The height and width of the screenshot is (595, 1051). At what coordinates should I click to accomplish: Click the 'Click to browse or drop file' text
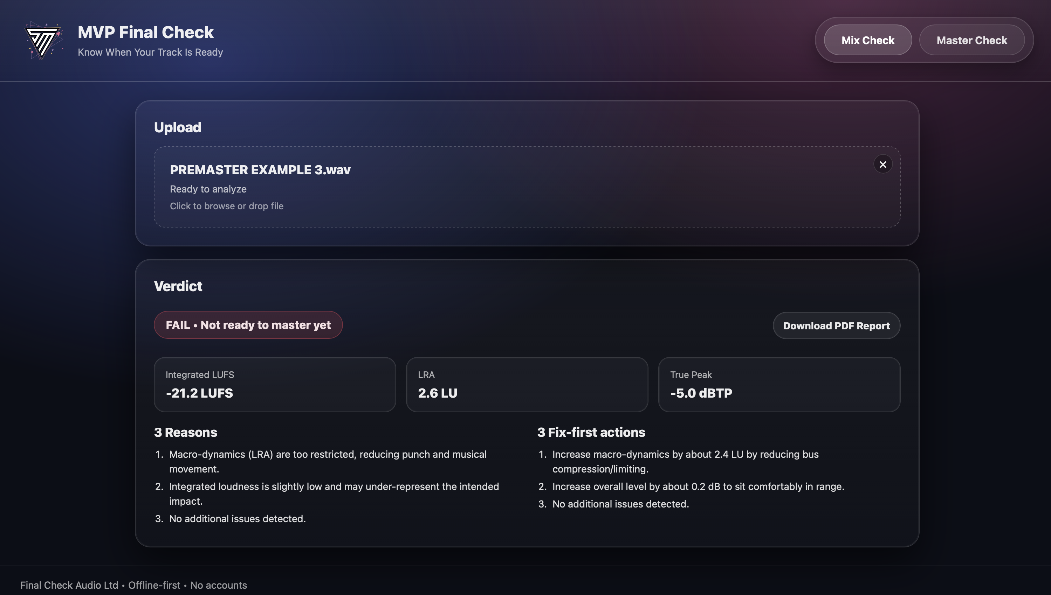click(x=227, y=206)
